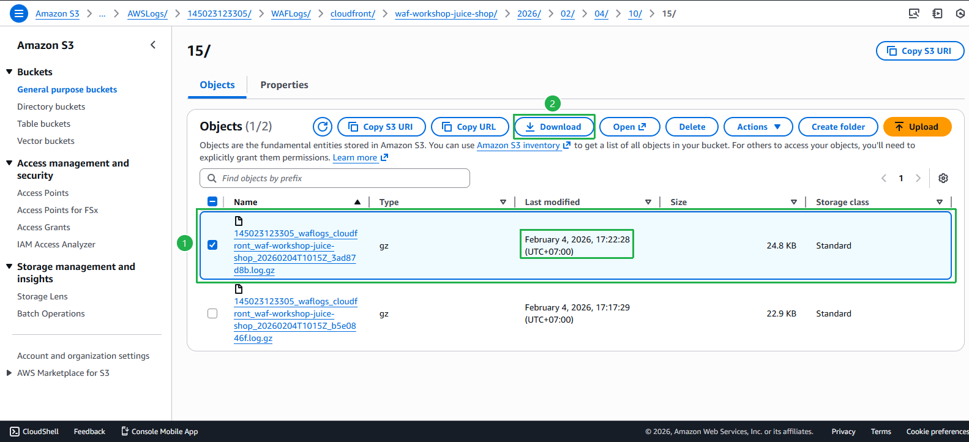
Task: Collapse the Buckets section
Action: (9, 72)
